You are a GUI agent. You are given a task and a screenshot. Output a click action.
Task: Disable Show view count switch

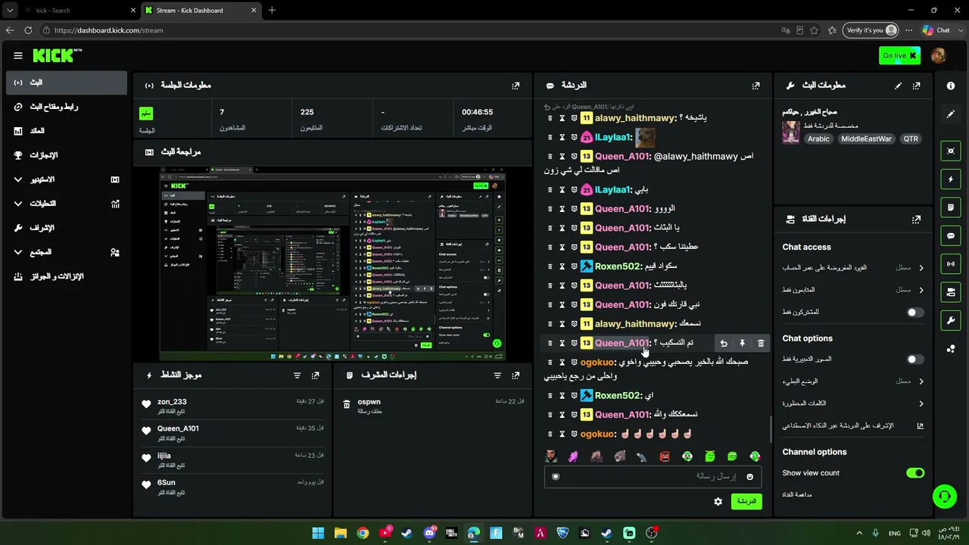pyautogui.click(x=915, y=472)
